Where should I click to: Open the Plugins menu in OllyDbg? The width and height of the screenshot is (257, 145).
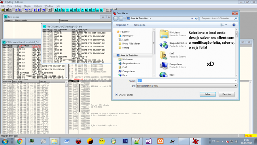(28, 6)
